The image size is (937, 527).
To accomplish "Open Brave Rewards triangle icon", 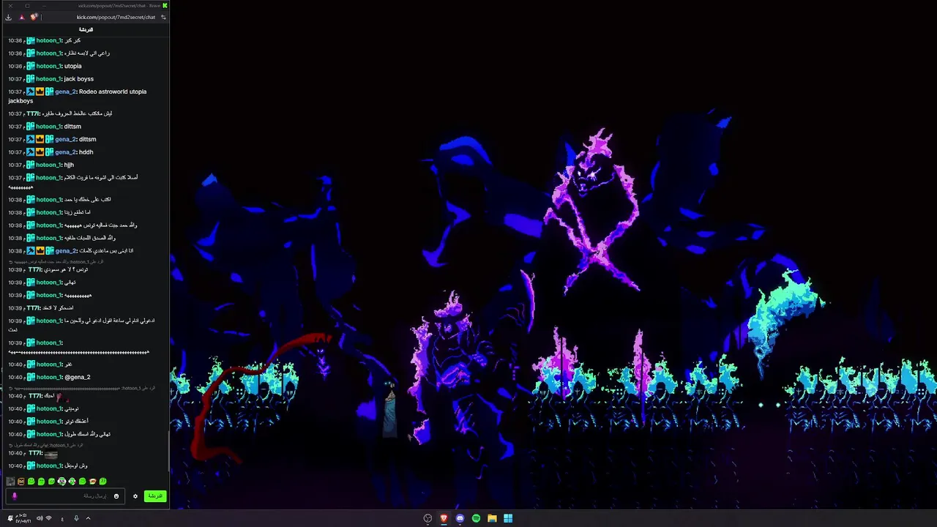I will (x=21, y=17).
